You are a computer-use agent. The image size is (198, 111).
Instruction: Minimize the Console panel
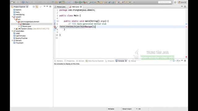(182, 60)
